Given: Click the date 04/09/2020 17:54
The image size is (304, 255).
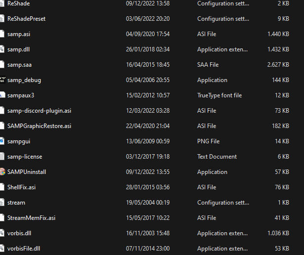Looking at the screenshot, I should pyautogui.click(x=148, y=34).
